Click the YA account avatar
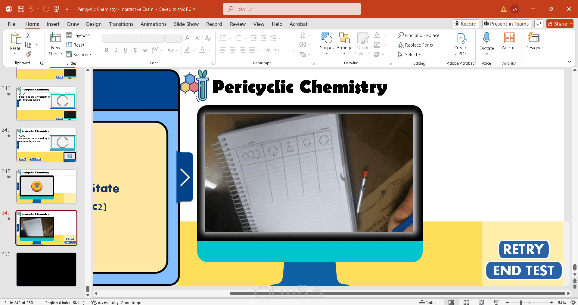This screenshot has width=578, height=305. pyautogui.click(x=515, y=9)
